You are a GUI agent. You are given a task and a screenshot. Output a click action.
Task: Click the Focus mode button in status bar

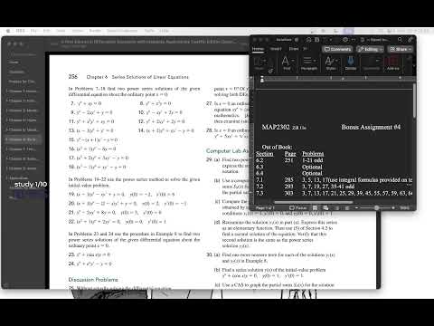point(298,208)
